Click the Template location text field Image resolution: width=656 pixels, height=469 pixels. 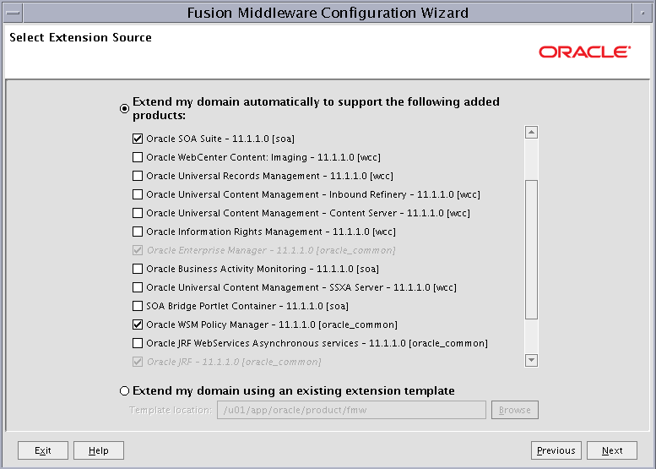(351, 410)
